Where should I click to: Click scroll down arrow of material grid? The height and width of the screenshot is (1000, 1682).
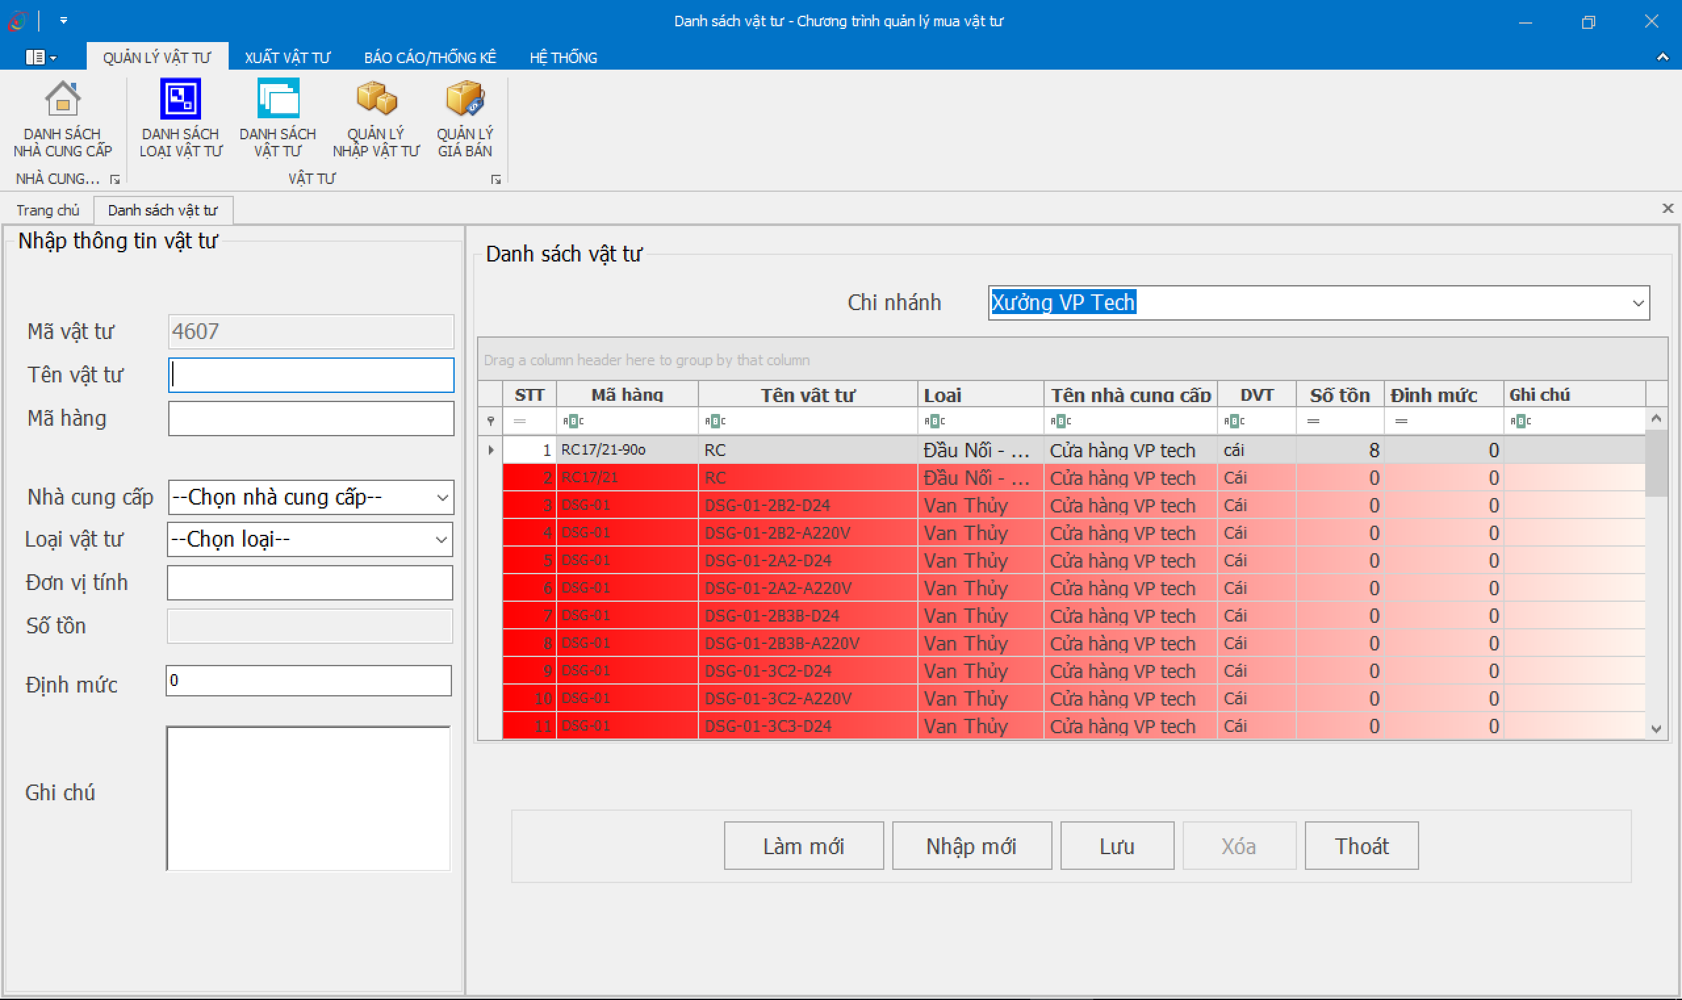tap(1656, 729)
